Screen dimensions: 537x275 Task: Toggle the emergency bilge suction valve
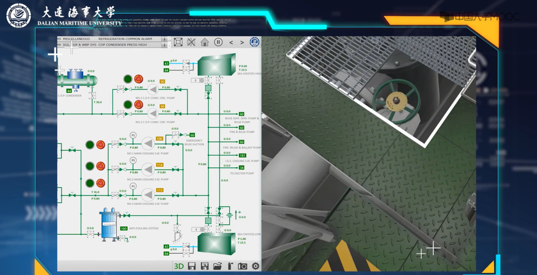[x=175, y=135]
